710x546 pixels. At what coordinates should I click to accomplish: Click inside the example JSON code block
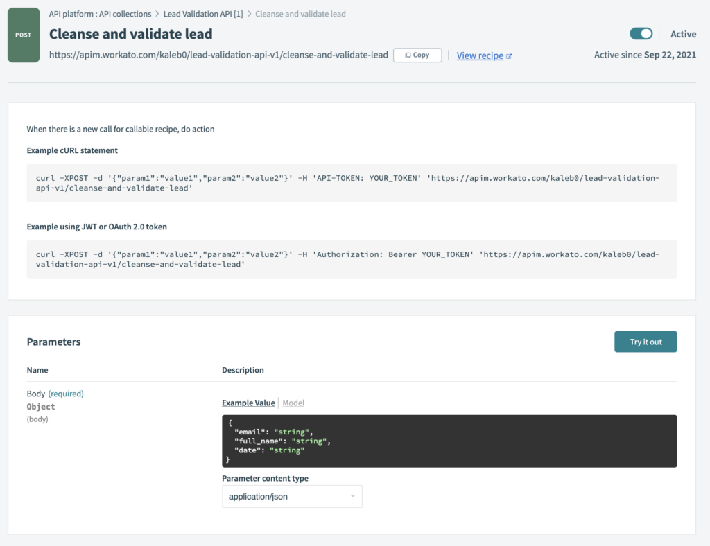[449, 440]
